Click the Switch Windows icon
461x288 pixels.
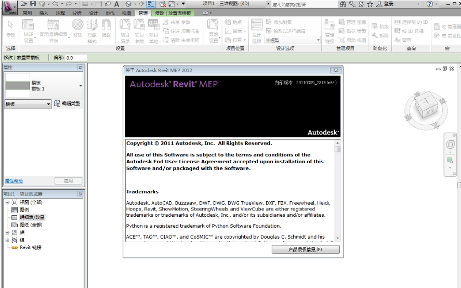click(172, 4)
